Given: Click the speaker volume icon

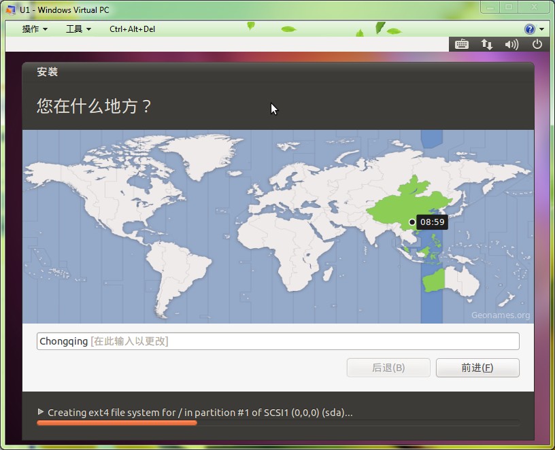Looking at the screenshot, I should click(512, 44).
